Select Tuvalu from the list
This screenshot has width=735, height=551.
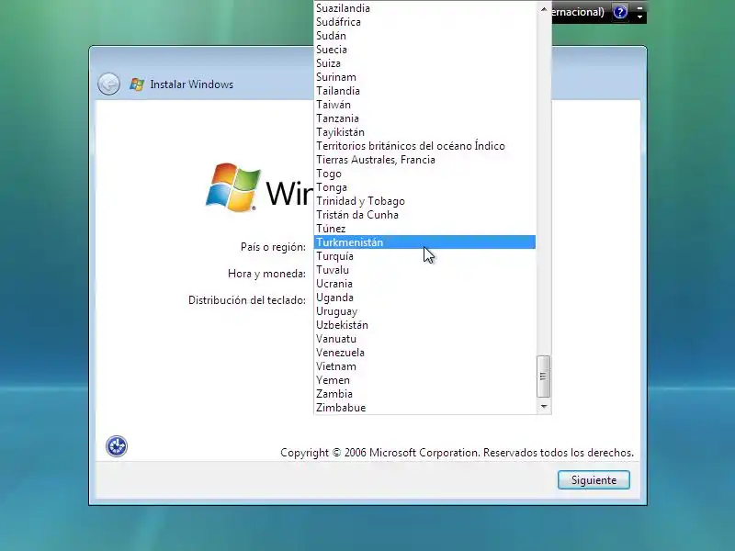point(424,270)
